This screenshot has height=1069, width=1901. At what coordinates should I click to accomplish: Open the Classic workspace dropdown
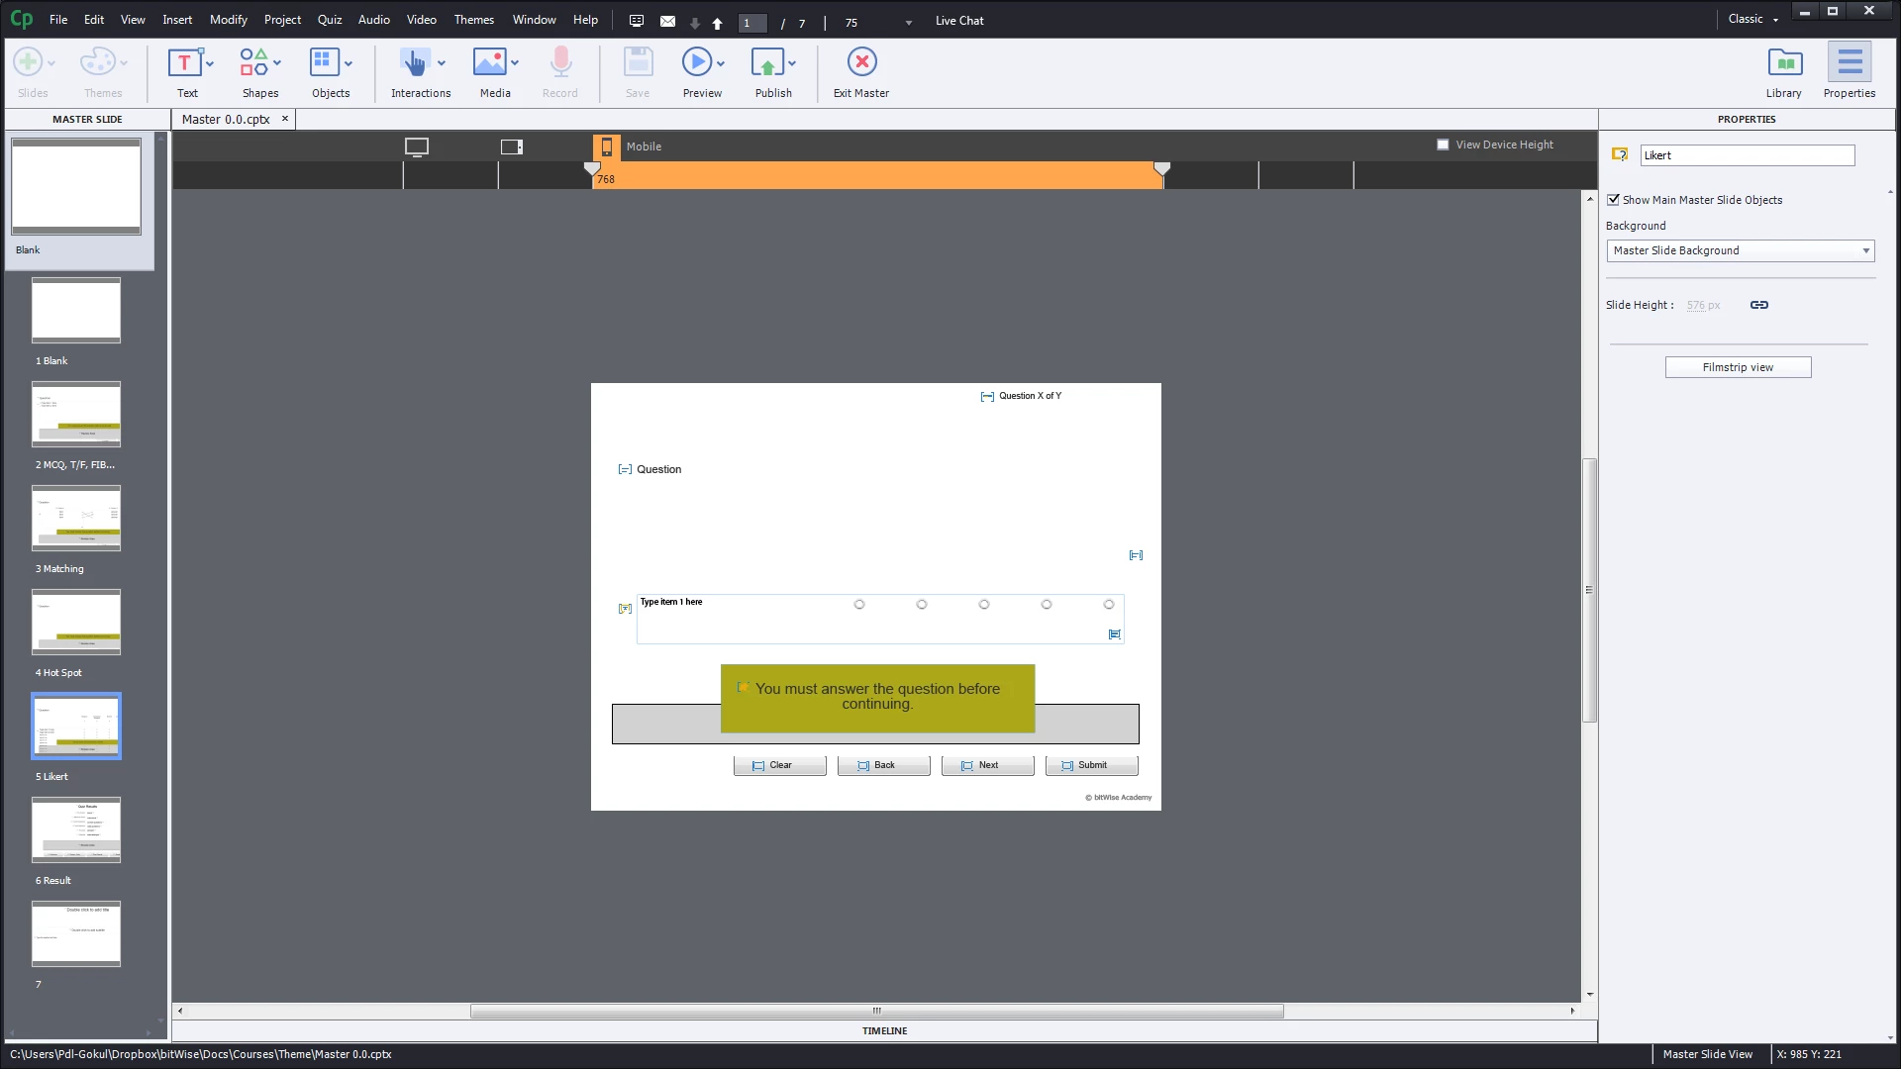point(1753,20)
